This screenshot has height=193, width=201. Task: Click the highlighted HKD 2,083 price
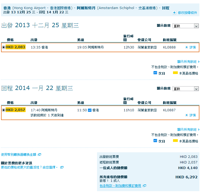tap(15, 47)
